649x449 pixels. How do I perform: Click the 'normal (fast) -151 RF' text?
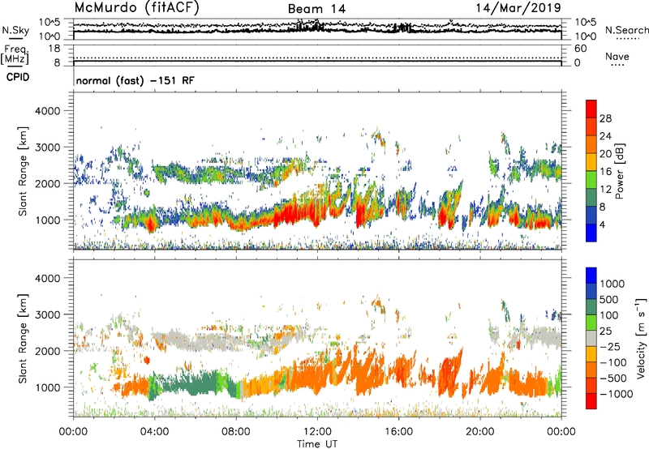pos(135,81)
